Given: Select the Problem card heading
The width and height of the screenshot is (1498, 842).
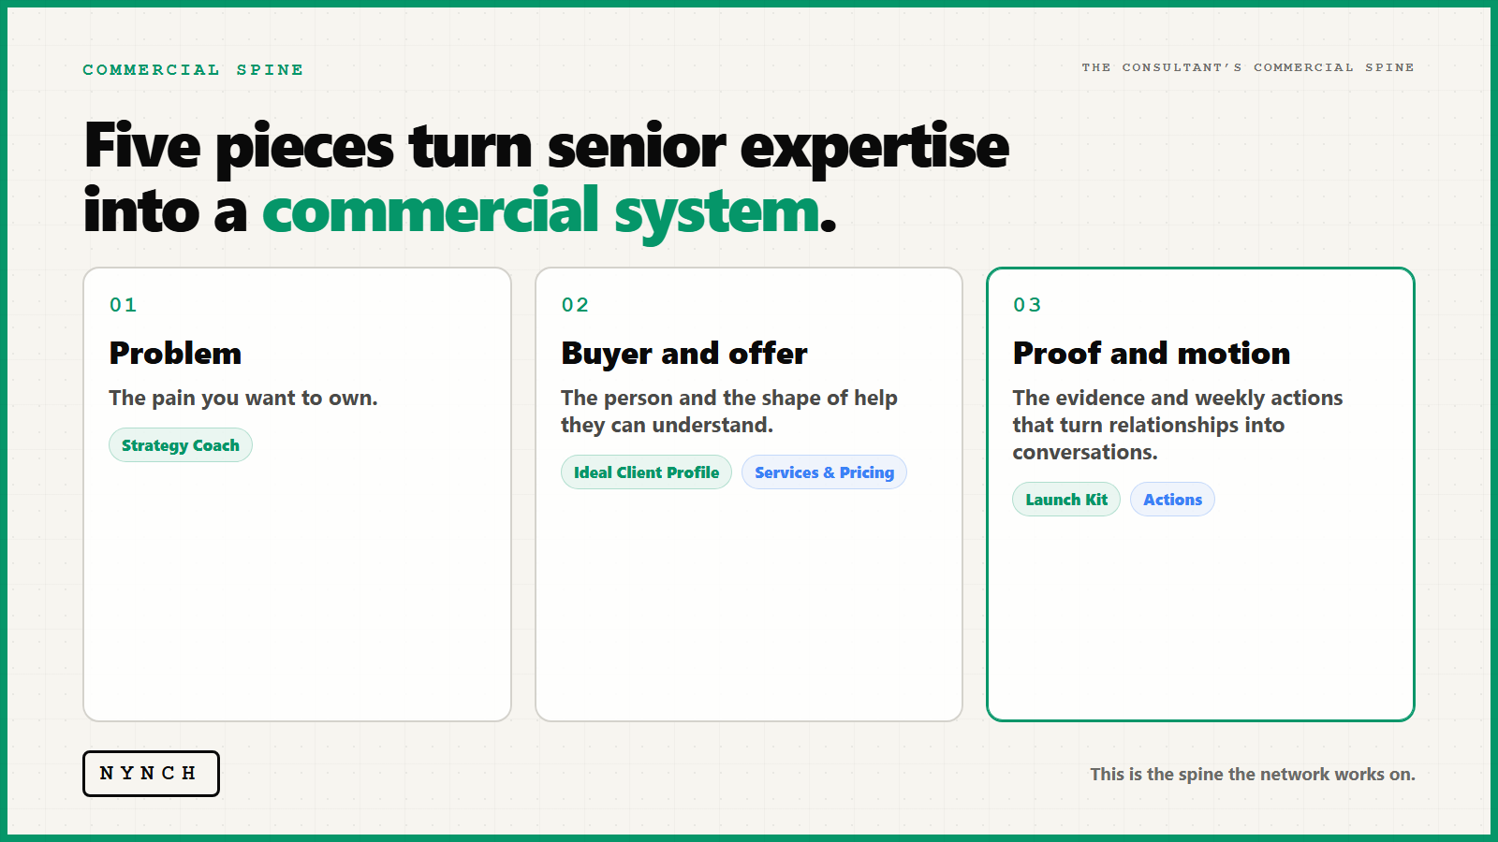Looking at the screenshot, I should (x=176, y=353).
